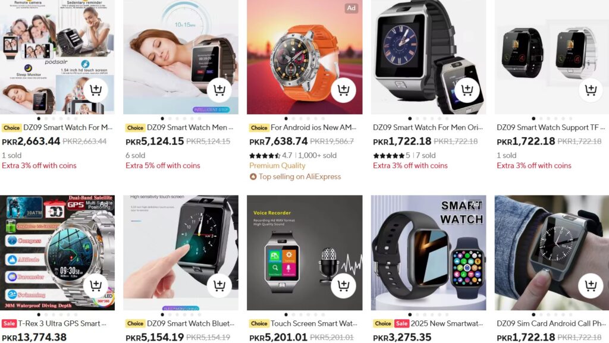This screenshot has width=609, height=343.
Task: View the orange strap watch product image
Action: pos(304,57)
